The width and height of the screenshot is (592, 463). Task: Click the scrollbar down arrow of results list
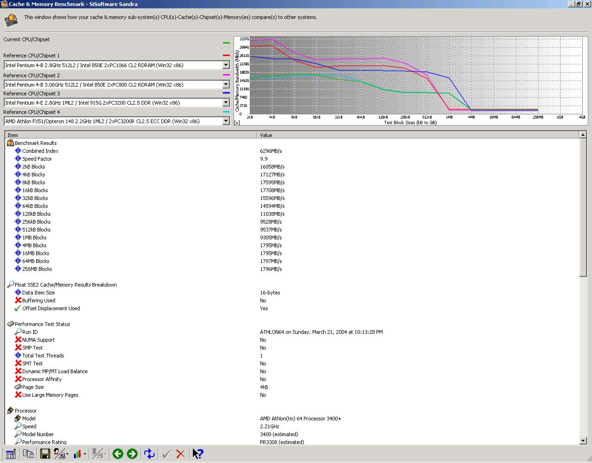(583, 441)
